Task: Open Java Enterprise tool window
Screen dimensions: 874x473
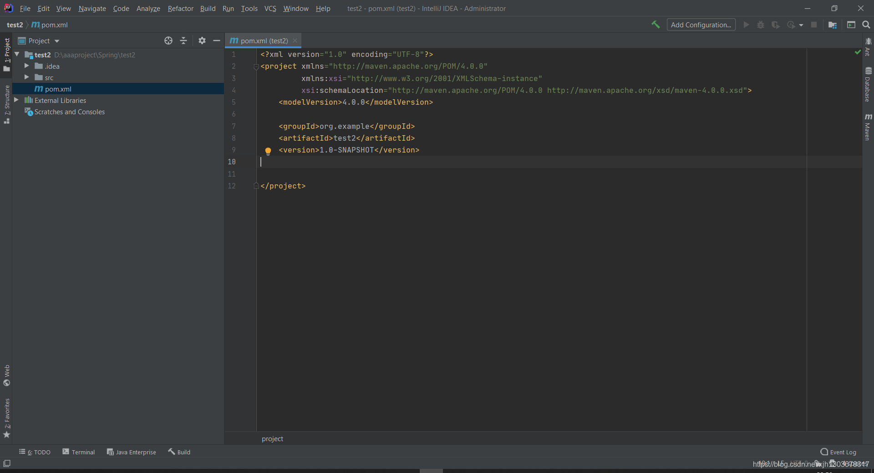Action: click(132, 452)
